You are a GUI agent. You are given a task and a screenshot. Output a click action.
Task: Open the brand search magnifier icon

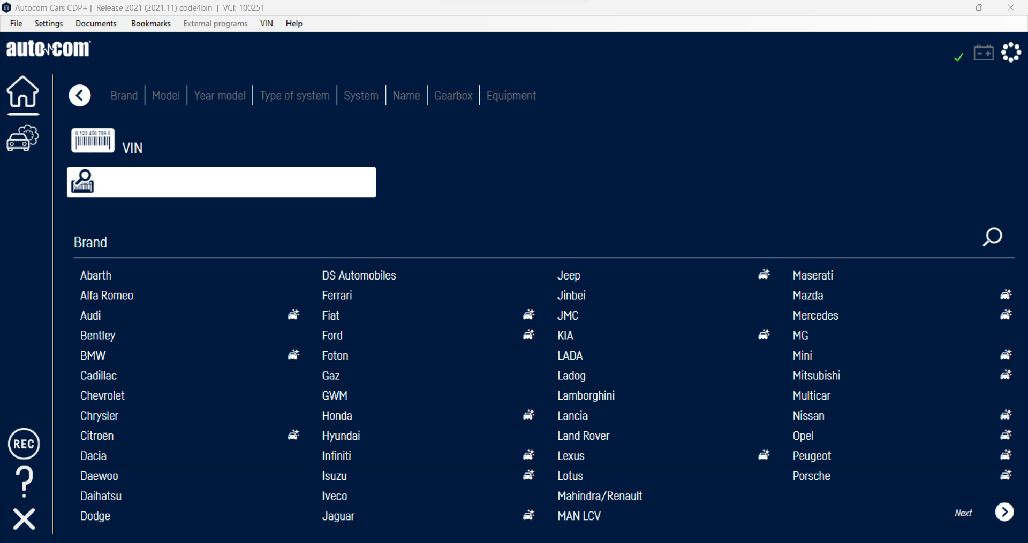(992, 237)
